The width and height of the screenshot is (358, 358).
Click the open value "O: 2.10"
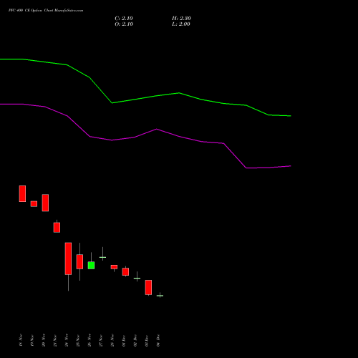pos(124,24)
